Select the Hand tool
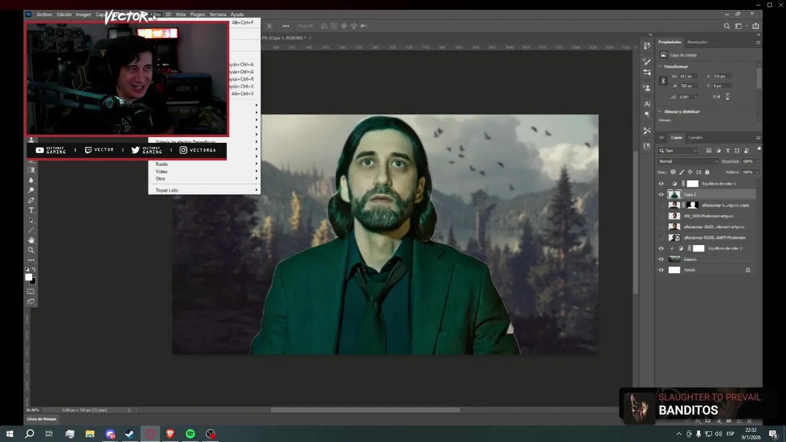Screen dimensions: 786x442 [31, 240]
